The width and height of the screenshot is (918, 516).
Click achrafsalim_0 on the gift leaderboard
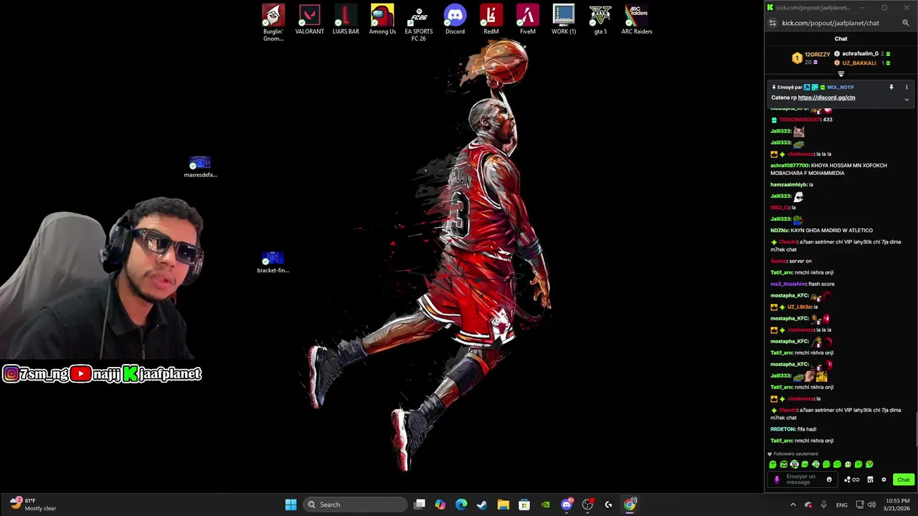tap(860, 54)
